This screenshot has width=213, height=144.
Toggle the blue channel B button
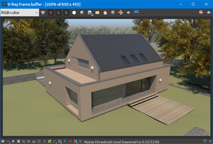click(x=66, y=13)
